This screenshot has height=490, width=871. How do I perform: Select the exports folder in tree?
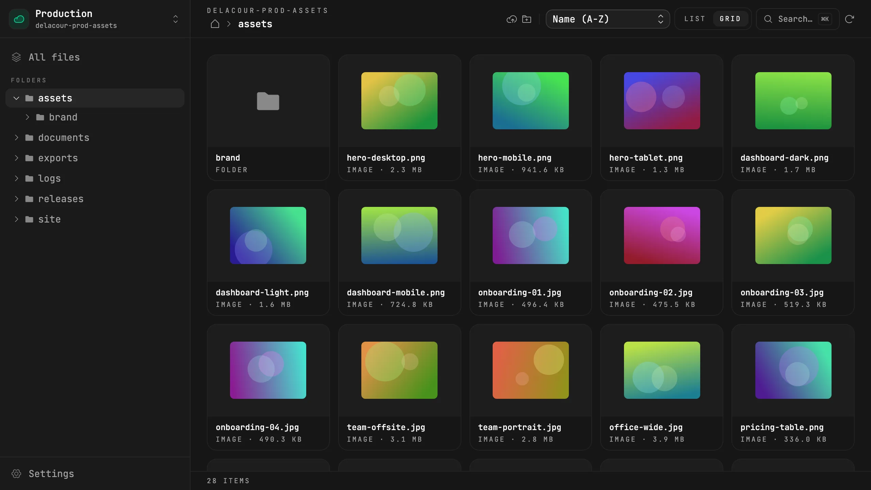click(95, 158)
